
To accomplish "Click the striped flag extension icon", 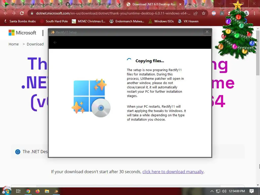I will 214,13.
